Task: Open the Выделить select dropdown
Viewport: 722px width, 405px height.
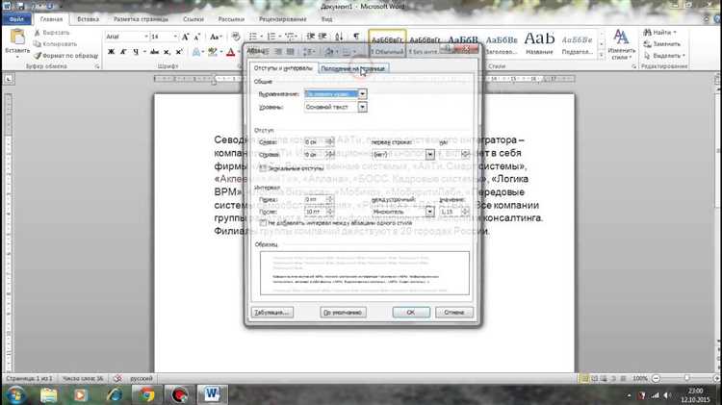Action: [664, 56]
